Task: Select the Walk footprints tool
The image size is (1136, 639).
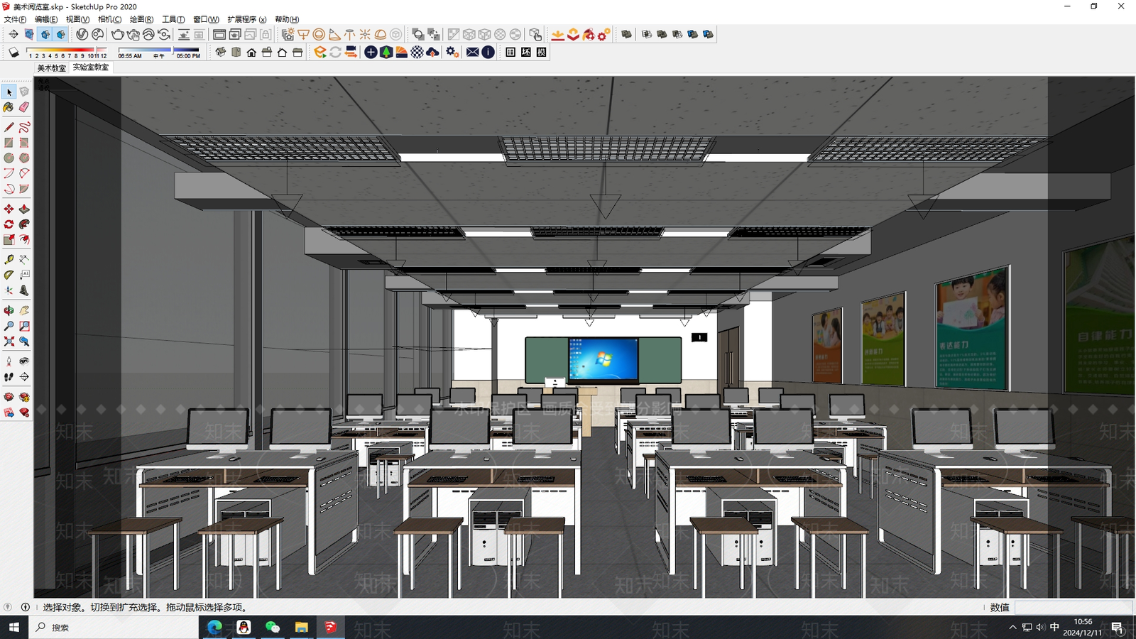Action: [x=9, y=377]
